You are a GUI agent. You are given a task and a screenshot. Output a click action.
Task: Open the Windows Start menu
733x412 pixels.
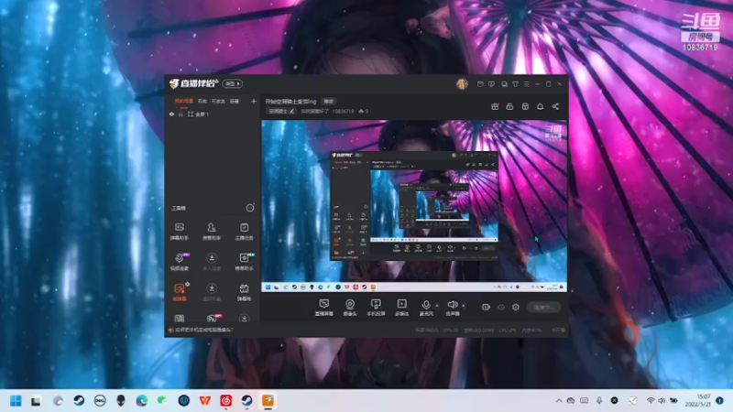[16, 401]
